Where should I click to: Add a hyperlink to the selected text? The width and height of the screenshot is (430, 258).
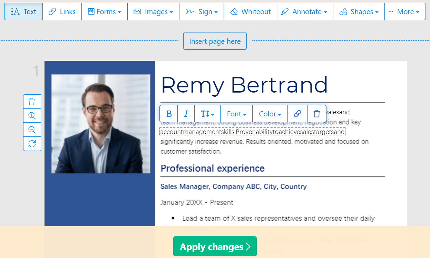(297, 114)
